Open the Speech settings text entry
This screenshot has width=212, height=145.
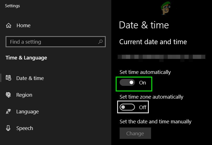pos(24,128)
